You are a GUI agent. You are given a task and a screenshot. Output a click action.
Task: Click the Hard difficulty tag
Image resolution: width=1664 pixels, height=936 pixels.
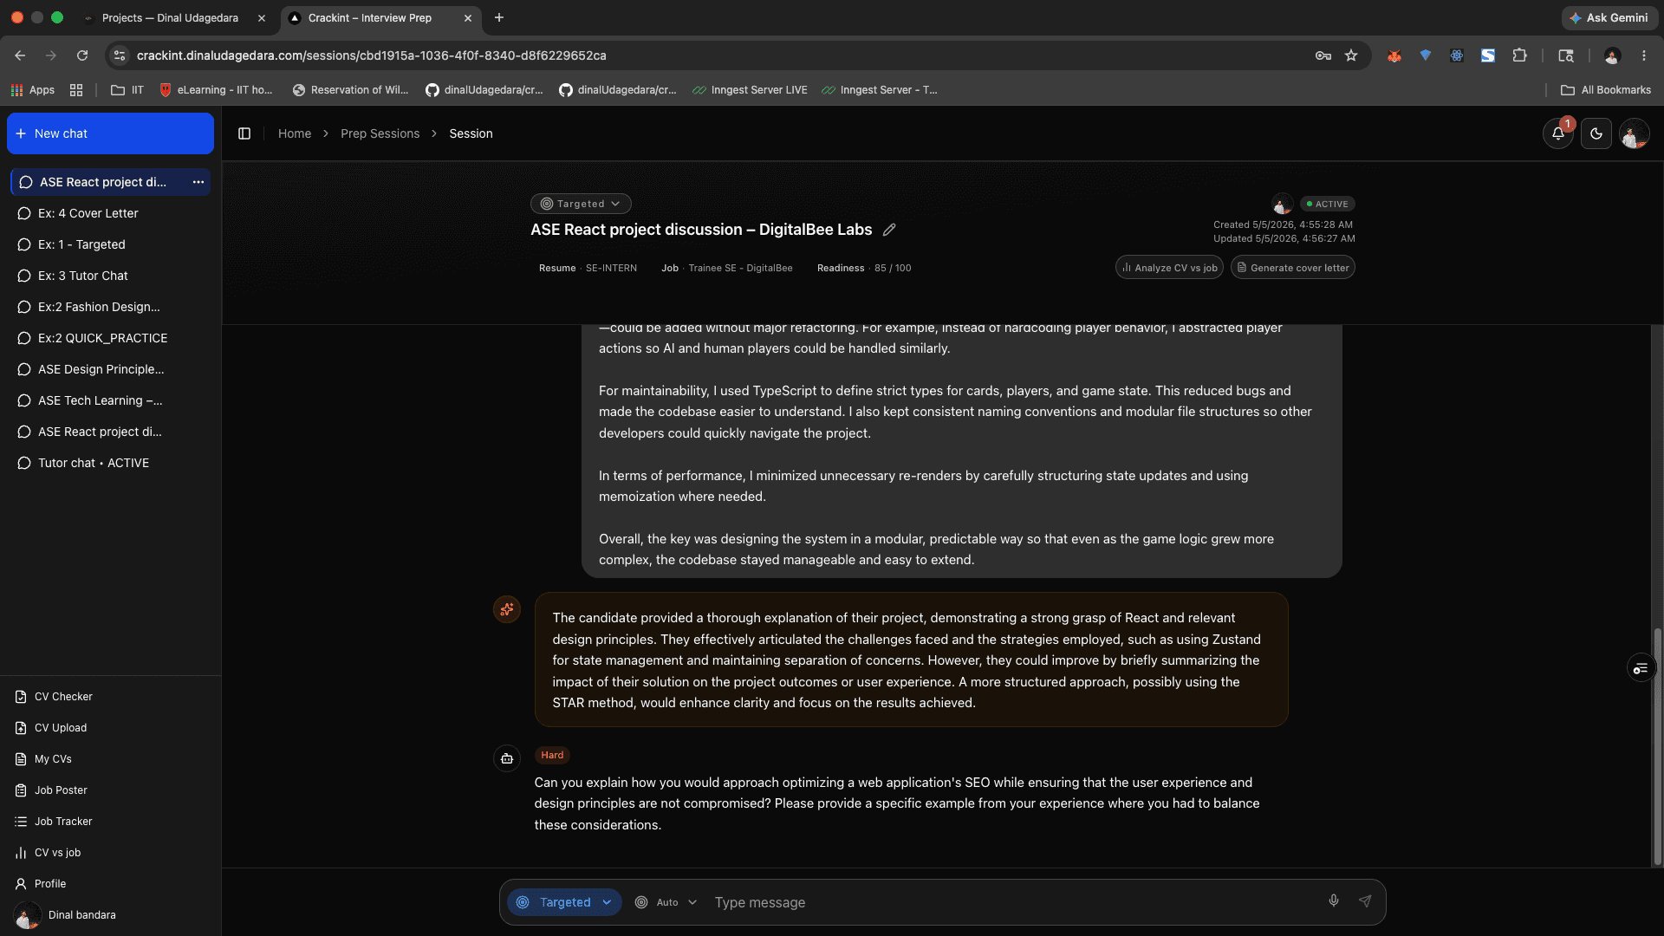pyautogui.click(x=552, y=755)
